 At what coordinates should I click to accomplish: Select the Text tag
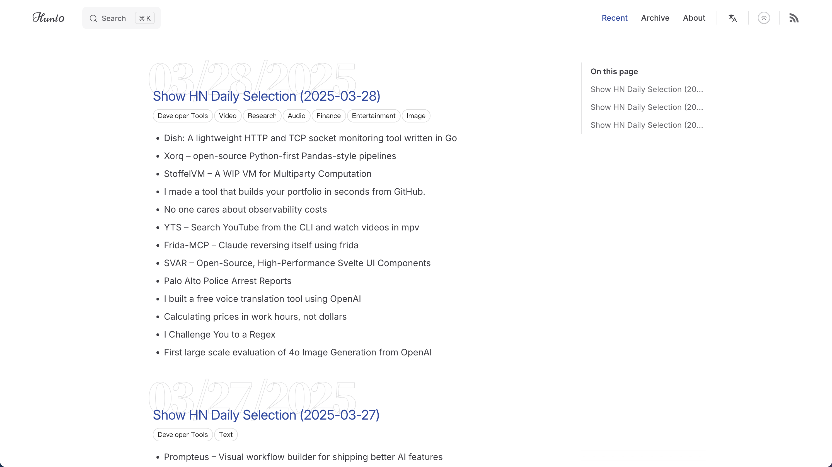point(226,435)
